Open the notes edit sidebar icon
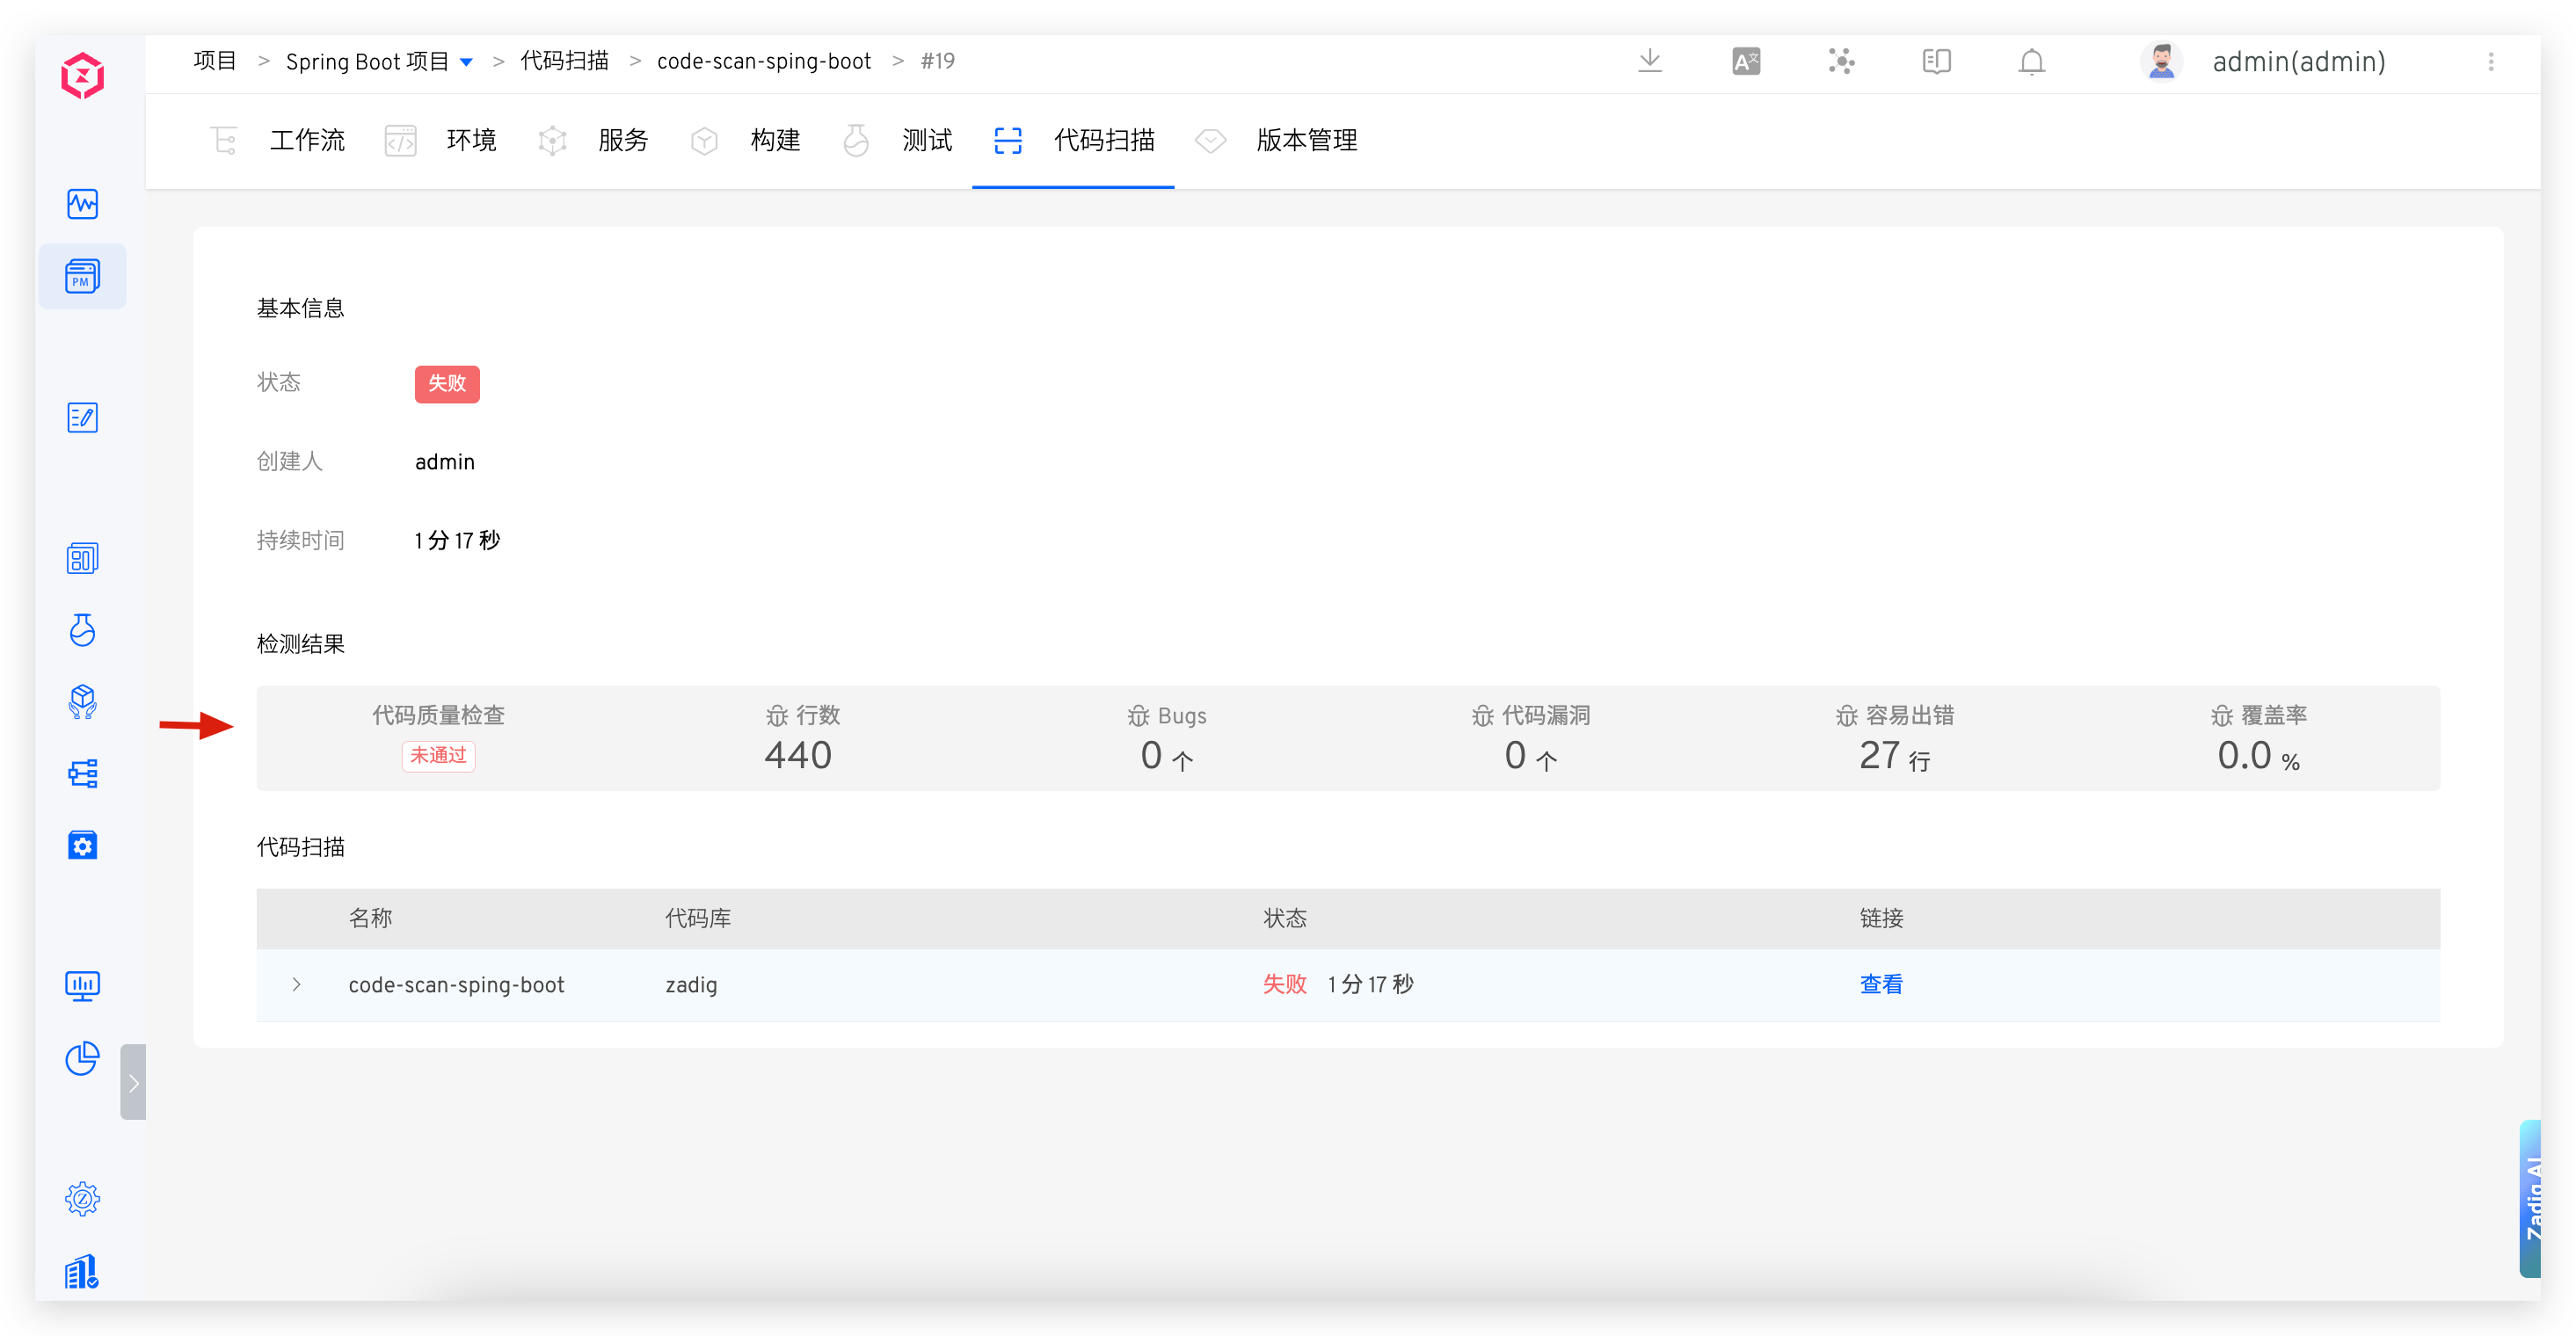 [x=82, y=417]
